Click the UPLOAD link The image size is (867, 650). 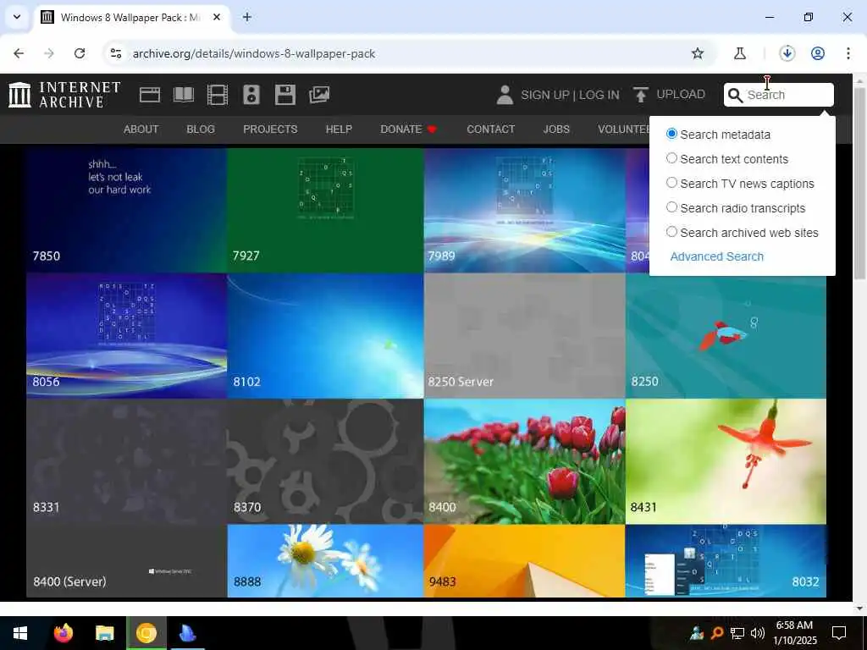tap(681, 95)
